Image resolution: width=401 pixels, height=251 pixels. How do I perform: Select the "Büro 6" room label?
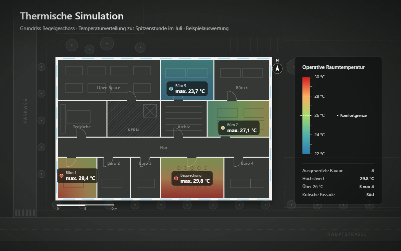coord(242,88)
